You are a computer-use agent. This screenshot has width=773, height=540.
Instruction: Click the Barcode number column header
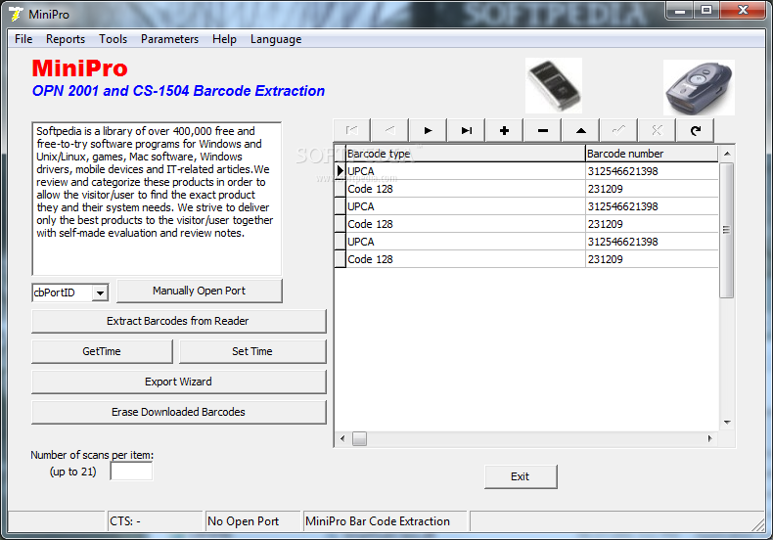pos(652,154)
